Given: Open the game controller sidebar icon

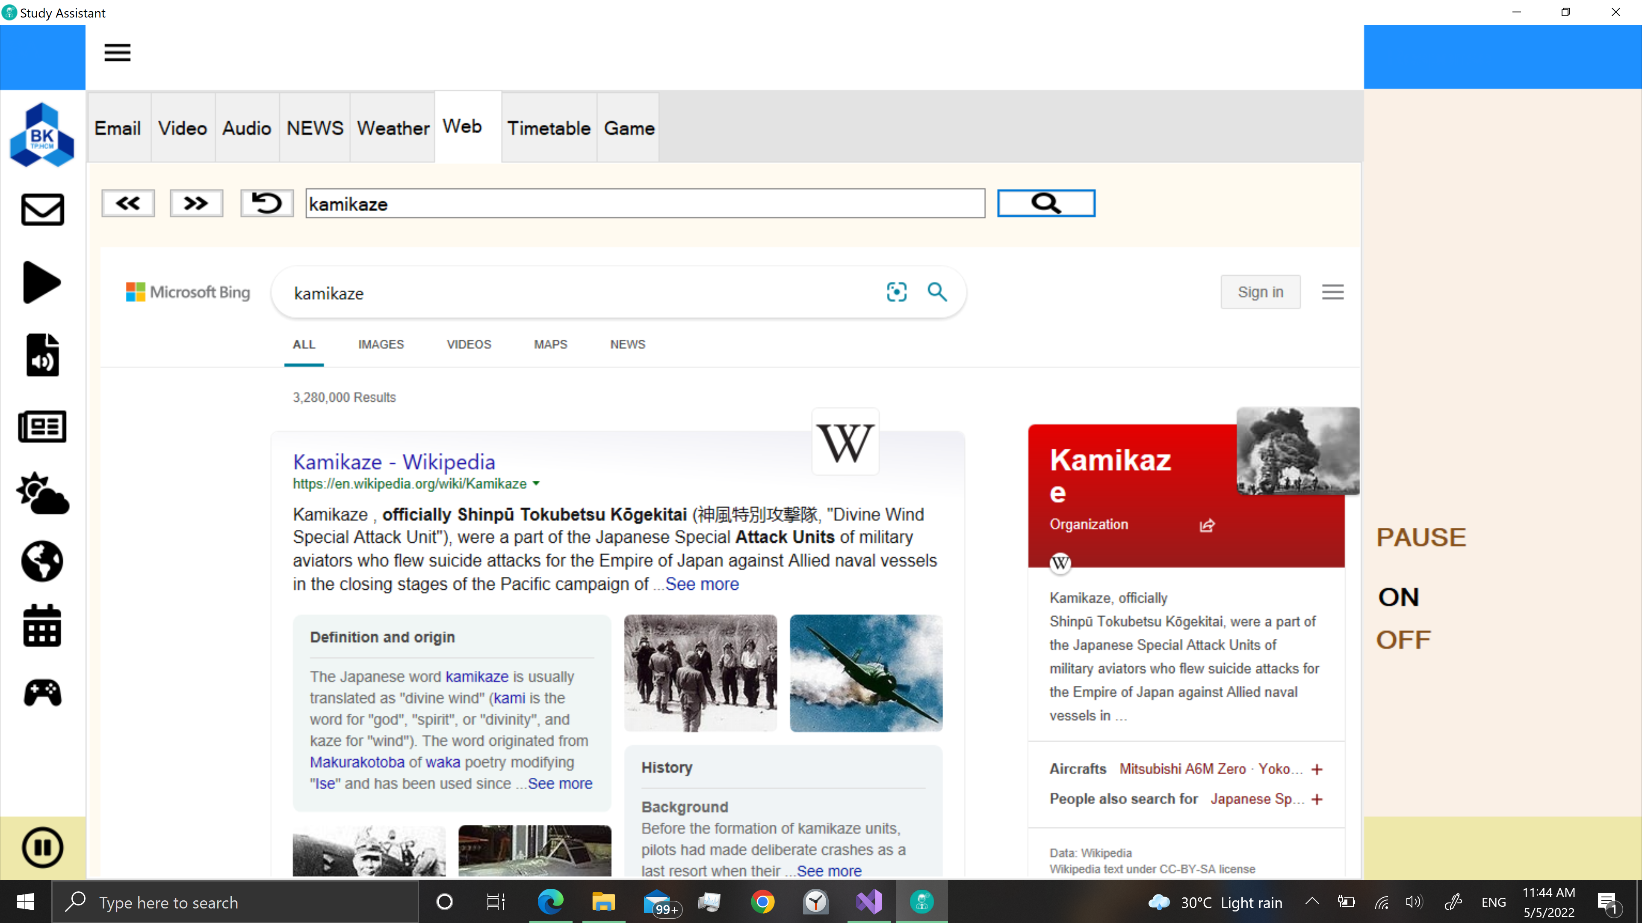Looking at the screenshot, I should 42,693.
